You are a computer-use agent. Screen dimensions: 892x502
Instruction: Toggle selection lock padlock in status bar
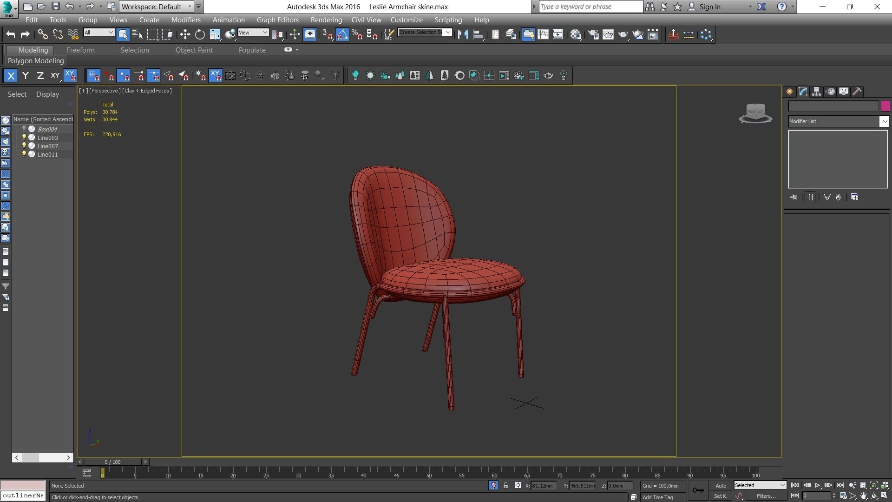505,485
